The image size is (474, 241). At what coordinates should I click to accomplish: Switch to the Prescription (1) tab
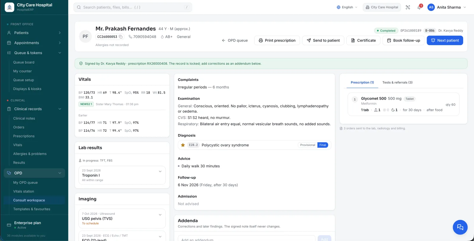(362, 82)
